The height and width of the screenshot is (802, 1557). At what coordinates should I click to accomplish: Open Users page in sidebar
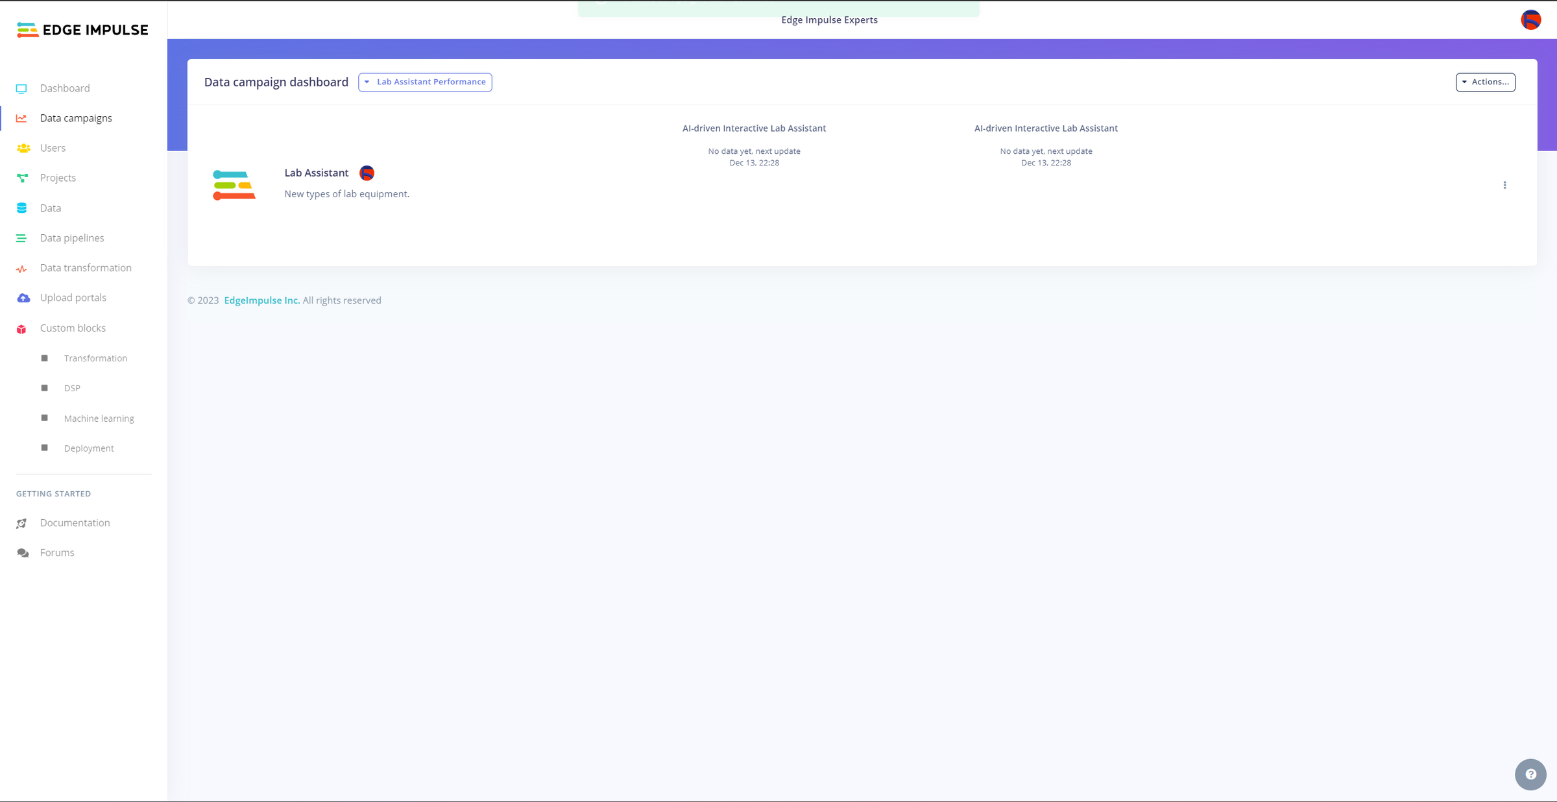53,148
